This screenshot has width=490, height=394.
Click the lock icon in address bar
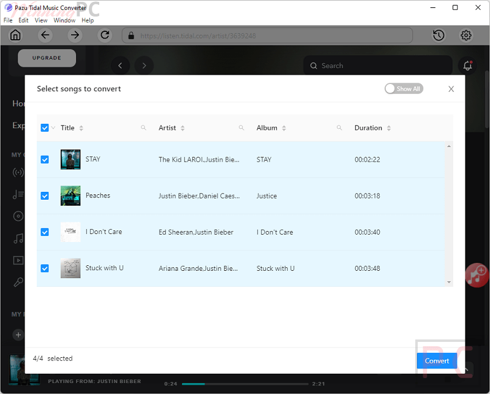pyautogui.click(x=131, y=36)
